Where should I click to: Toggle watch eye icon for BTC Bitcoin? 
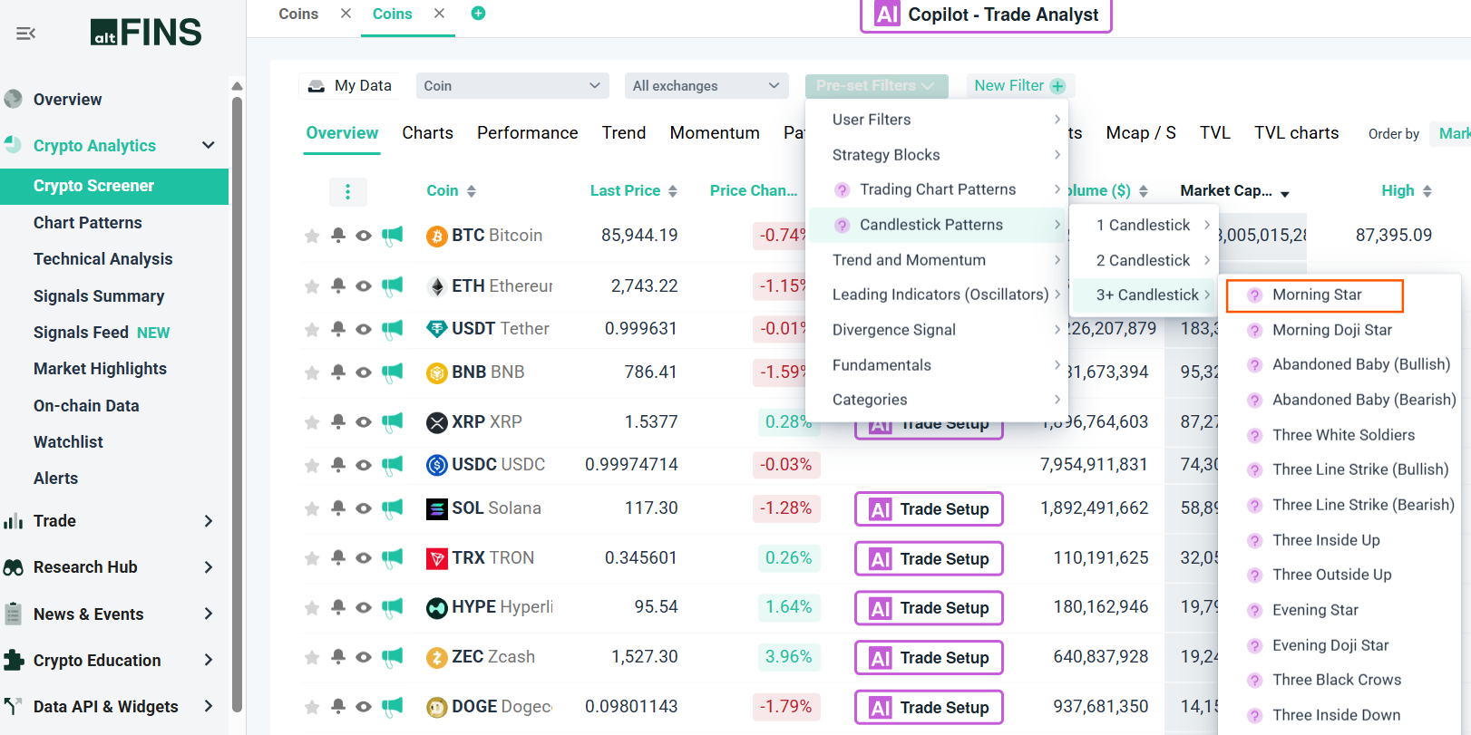(364, 236)
